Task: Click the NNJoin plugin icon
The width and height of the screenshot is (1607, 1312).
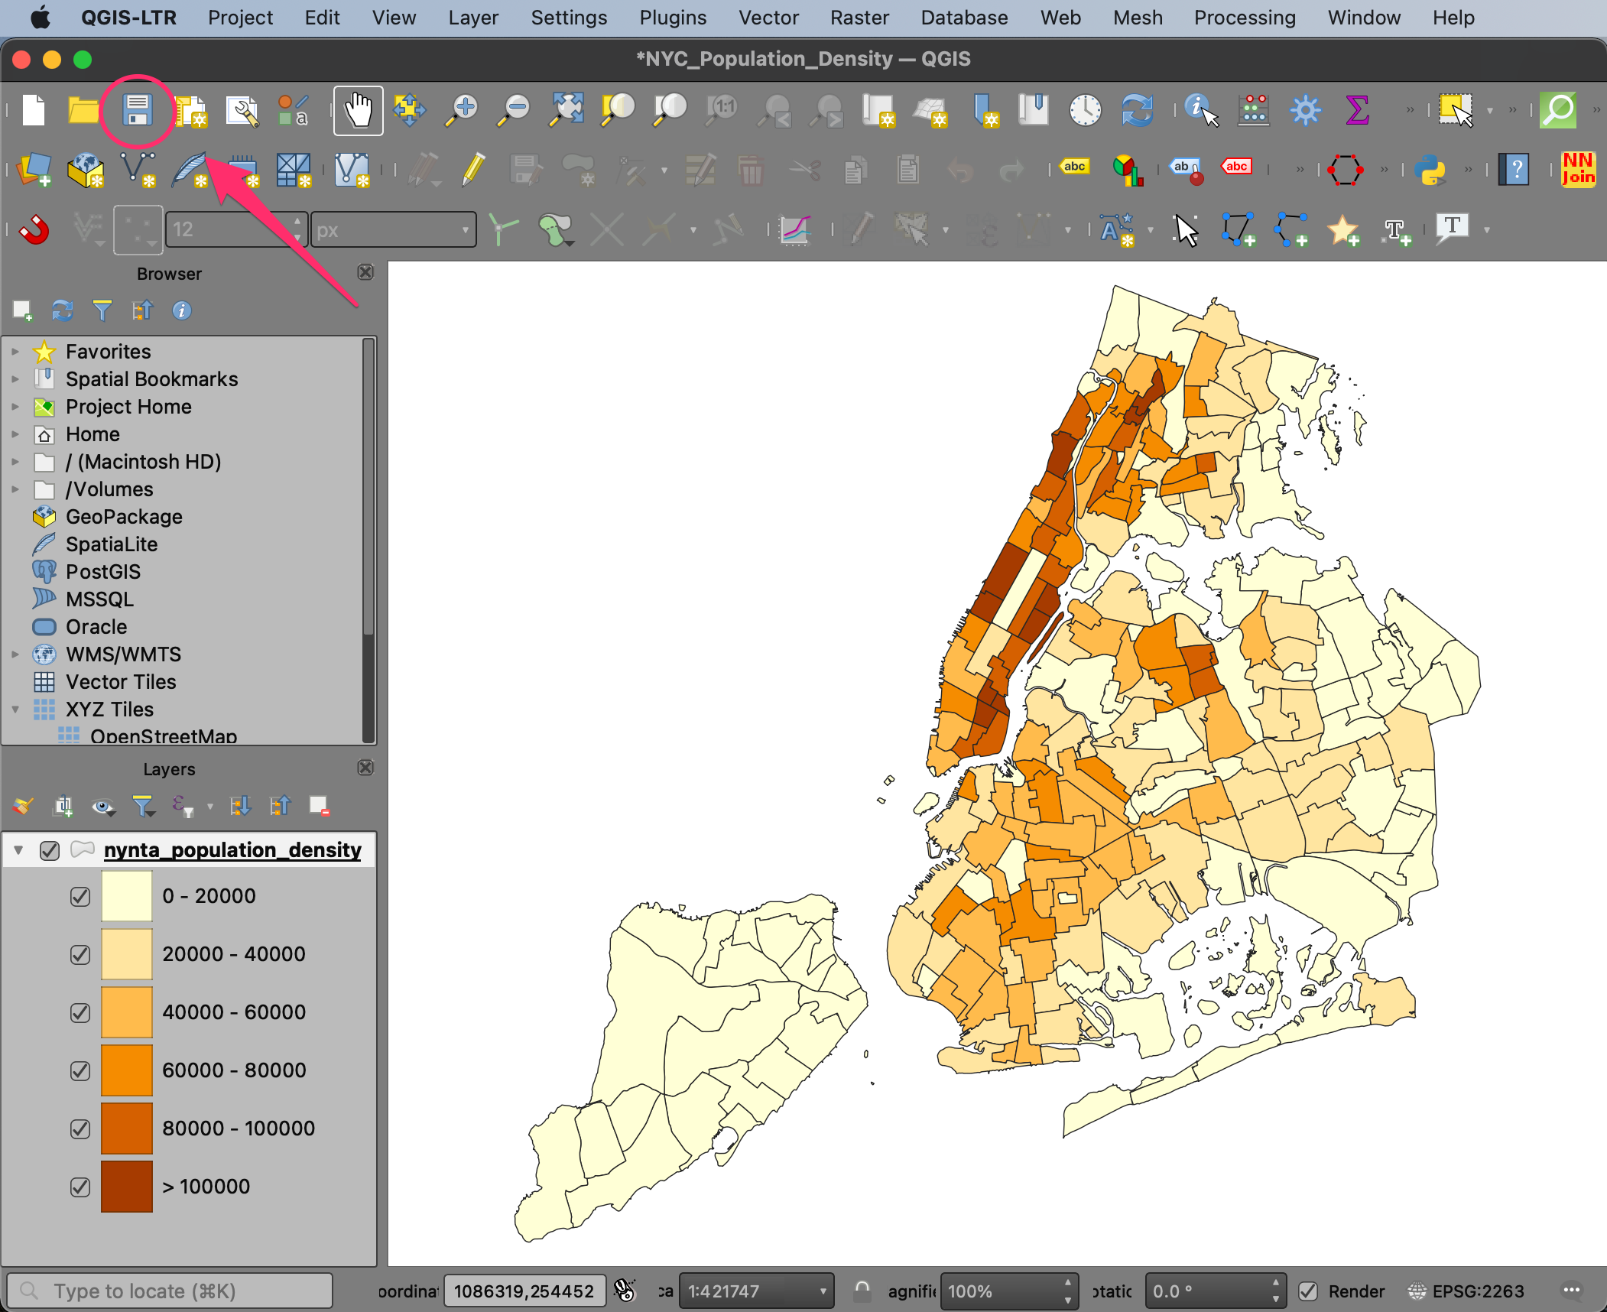Action: tap(1578, 169)
